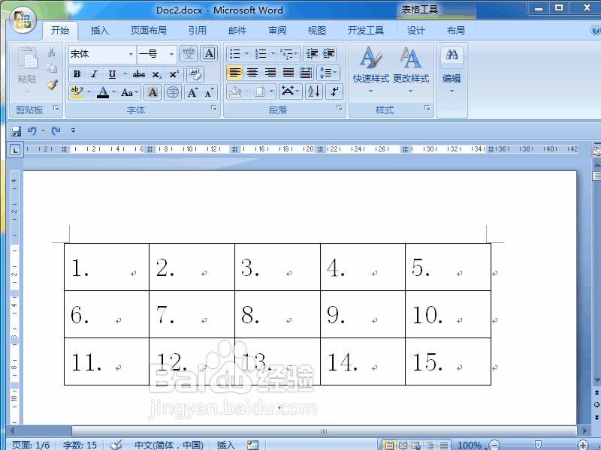Viewport: 601px width, 450px height.
Task: Enable highlight color for selected text
Action: tap(77, 91)
